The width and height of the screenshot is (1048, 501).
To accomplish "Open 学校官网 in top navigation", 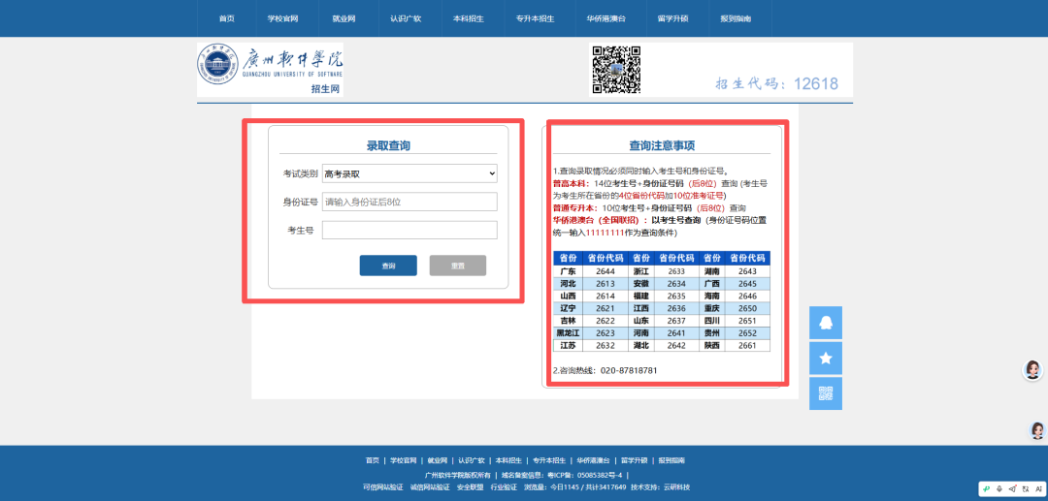I will point(282,18).
